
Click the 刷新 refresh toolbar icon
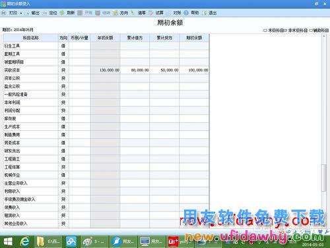[62, 13]
